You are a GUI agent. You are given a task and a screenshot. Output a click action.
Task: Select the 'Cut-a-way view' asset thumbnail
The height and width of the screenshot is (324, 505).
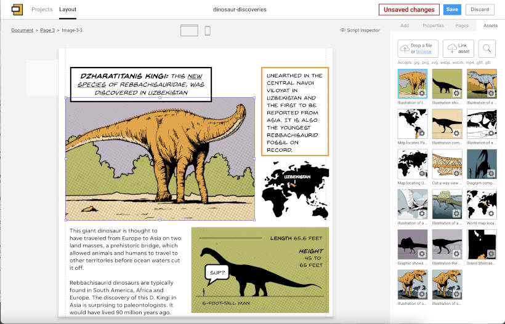[447, 164]
